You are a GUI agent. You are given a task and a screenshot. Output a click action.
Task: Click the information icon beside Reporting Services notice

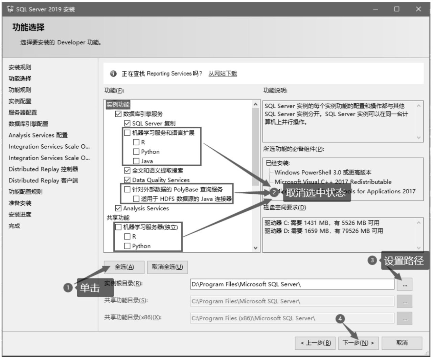[113, 73]
